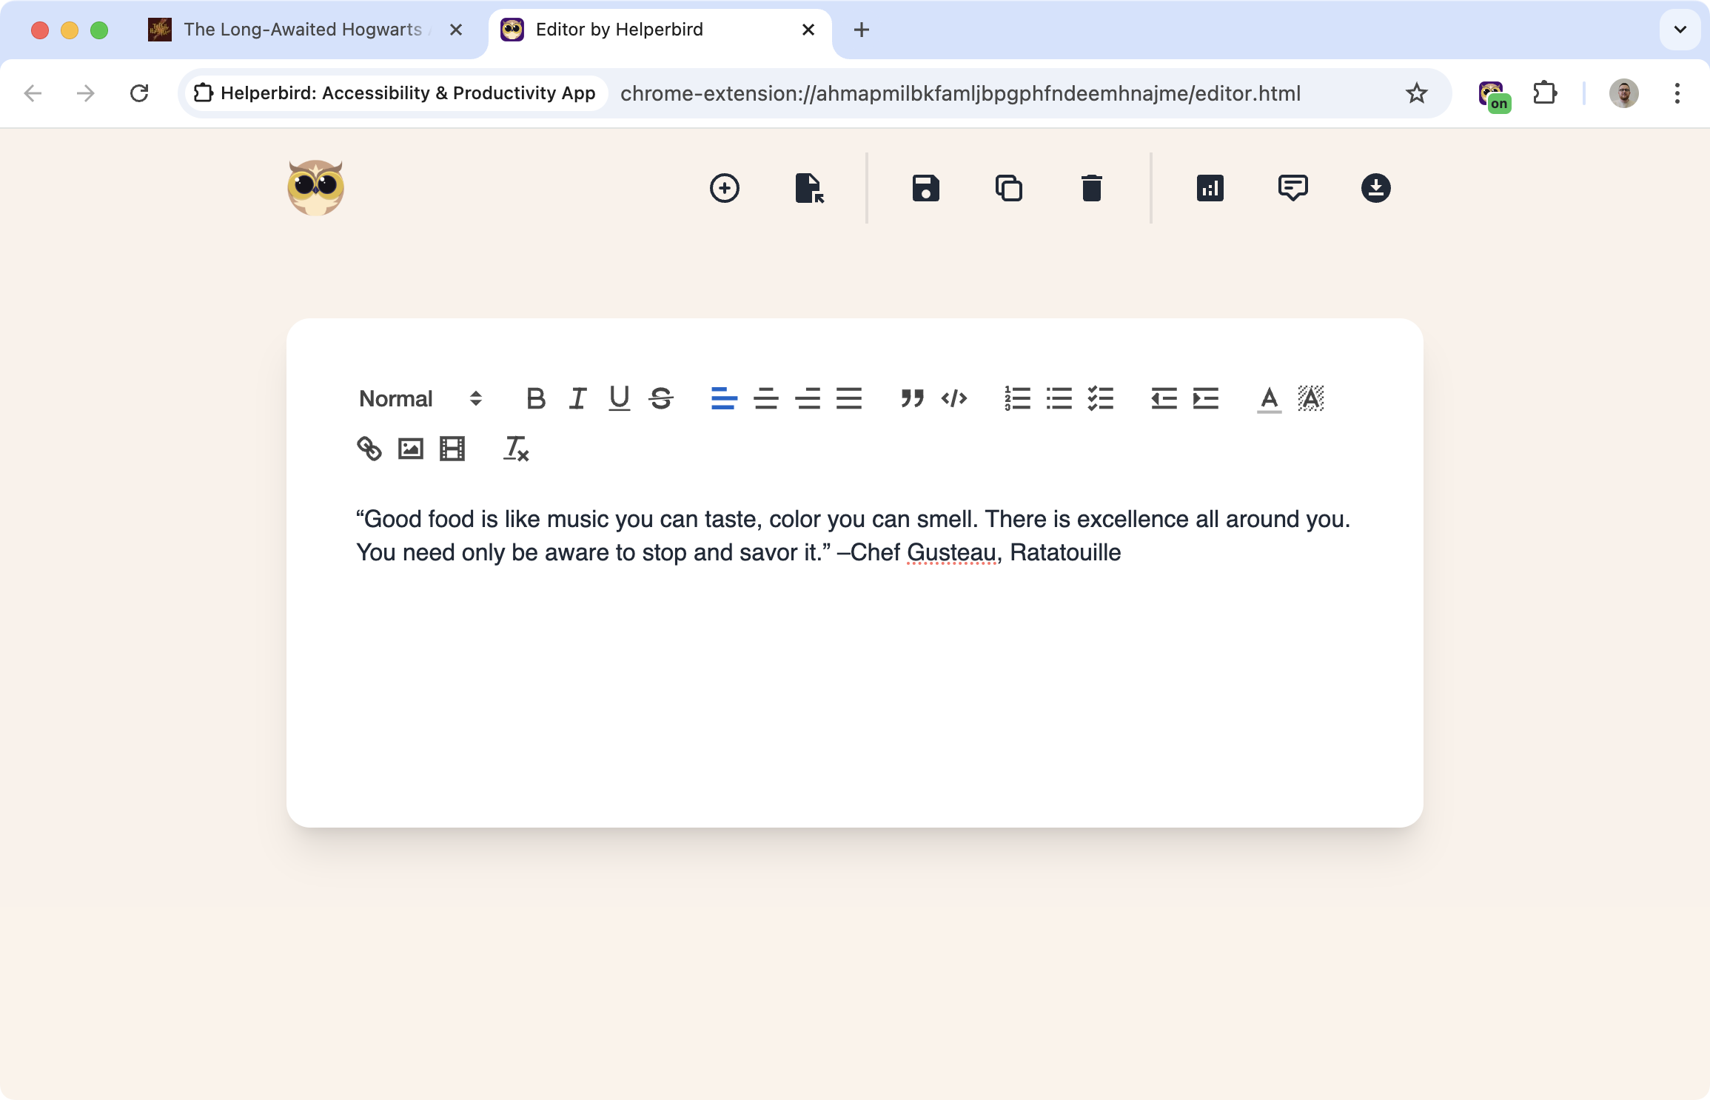Clear formatting from the text
Viewport: 1710px width, 1100px height.
[x=515, y=449]
